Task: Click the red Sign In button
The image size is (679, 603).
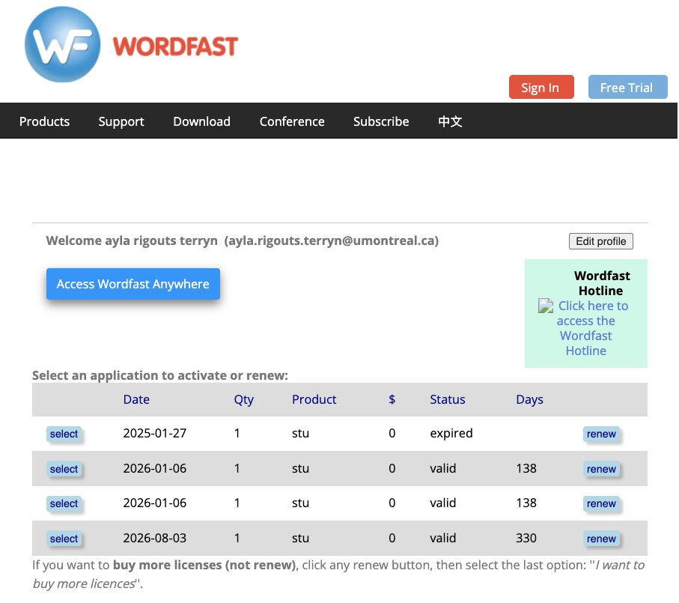Action: (541, 87)
